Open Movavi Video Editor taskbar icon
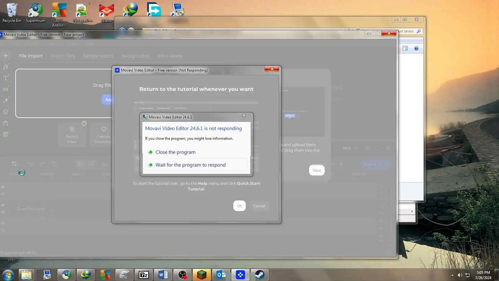Image resolution: width=499 pixels, height=281 pixels. pos(240,275)
